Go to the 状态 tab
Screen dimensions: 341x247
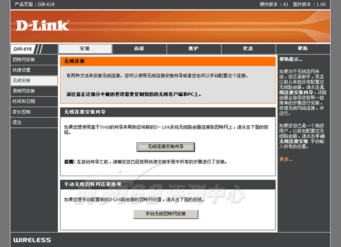pyautogui.click(x=248, y=48)
